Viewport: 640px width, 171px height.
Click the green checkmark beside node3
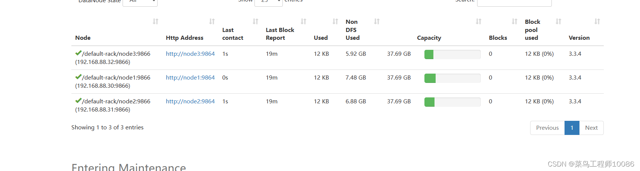[x=78, y=53]
